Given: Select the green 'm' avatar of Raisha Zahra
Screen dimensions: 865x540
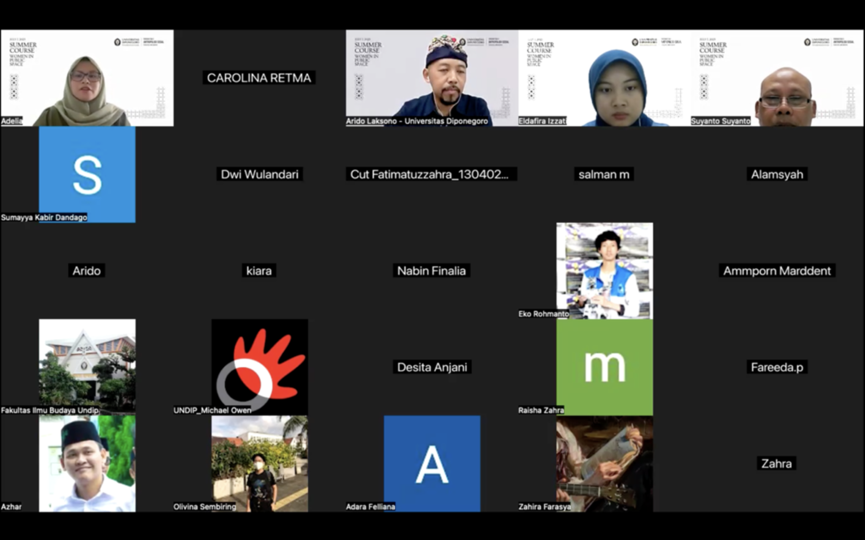Looking at the screenshot, I should tap(604, 367).
